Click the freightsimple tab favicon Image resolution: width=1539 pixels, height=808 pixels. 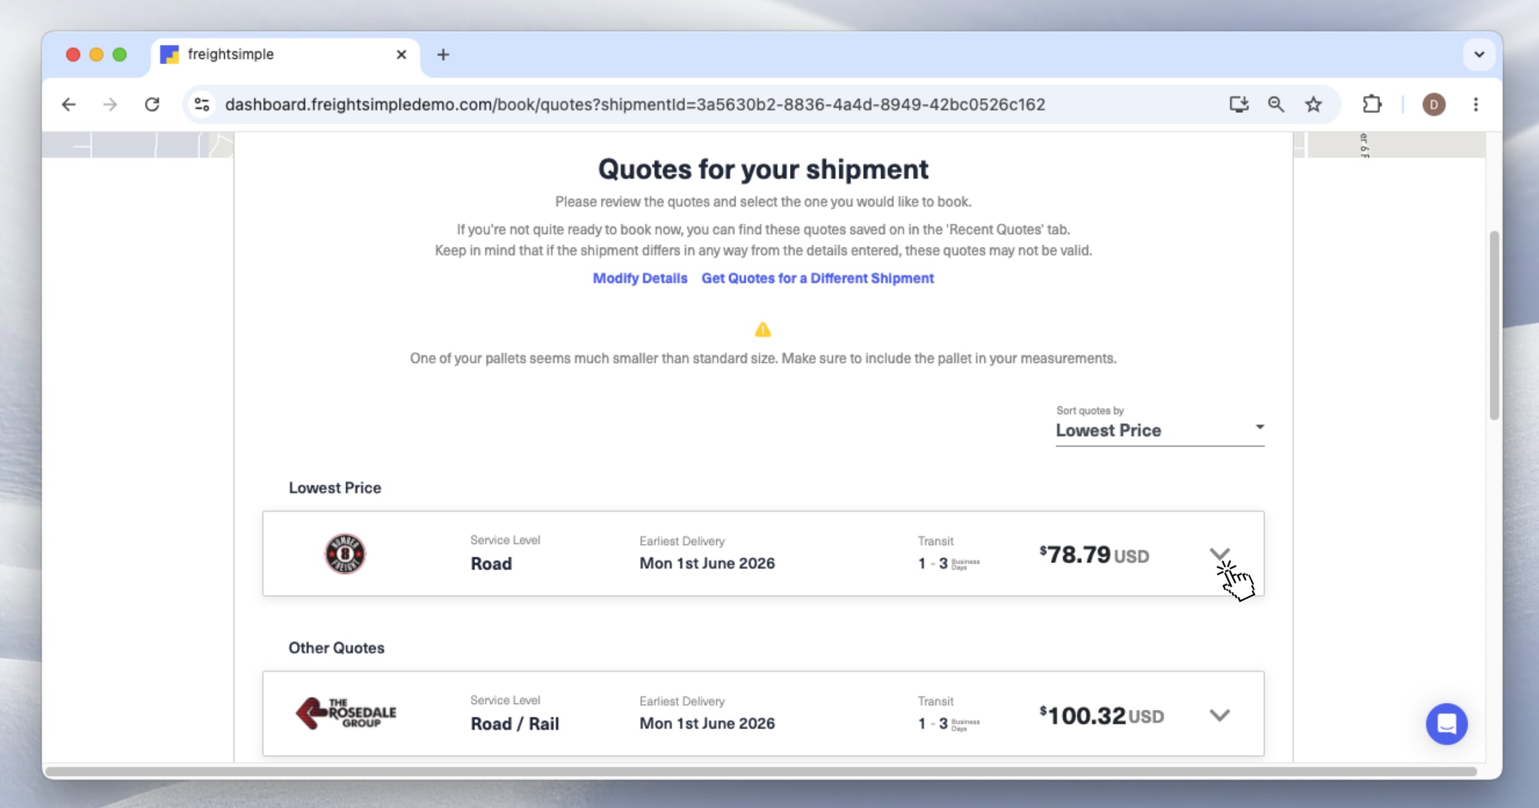click(169, 55)
